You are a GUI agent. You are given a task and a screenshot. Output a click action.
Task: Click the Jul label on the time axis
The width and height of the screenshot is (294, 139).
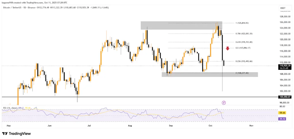point(89,126)
